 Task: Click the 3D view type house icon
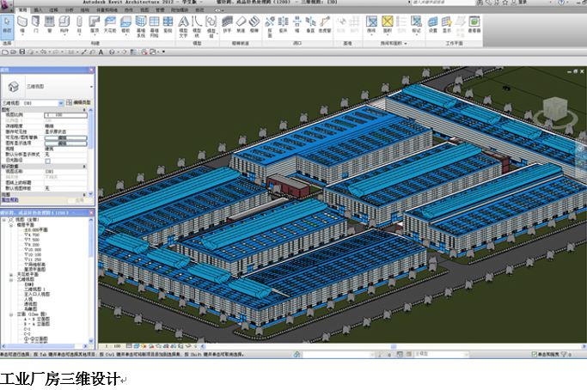click(x=14, y=87)
